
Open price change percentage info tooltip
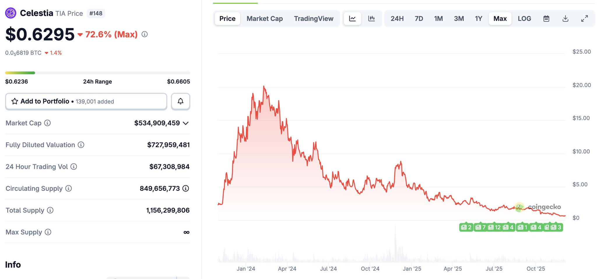tap(145, 34)
